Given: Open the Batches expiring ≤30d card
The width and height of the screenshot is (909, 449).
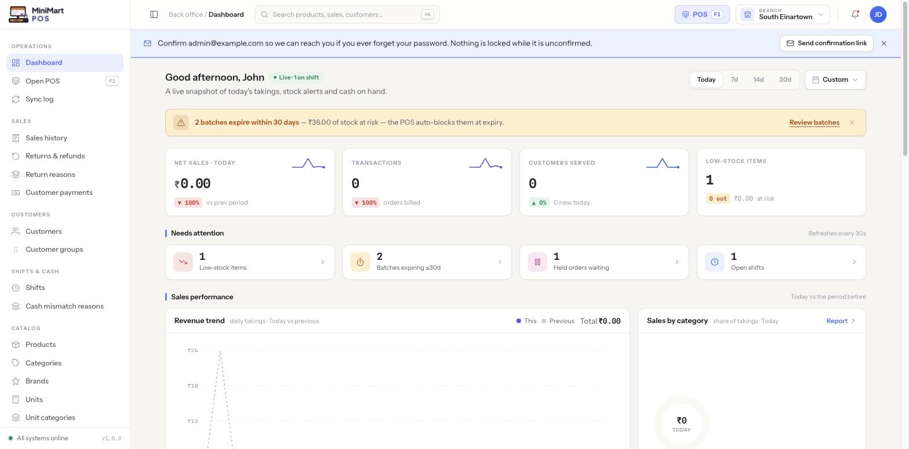Looking at the screenshot, I should tap(427, 262).
